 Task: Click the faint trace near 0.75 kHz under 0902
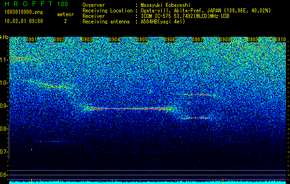(51, 141)
